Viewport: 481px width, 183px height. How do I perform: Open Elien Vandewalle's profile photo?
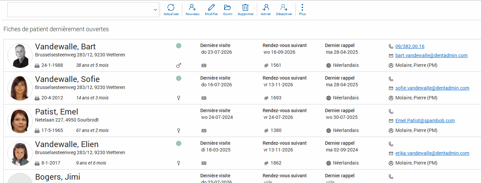[x=20, y=153]
